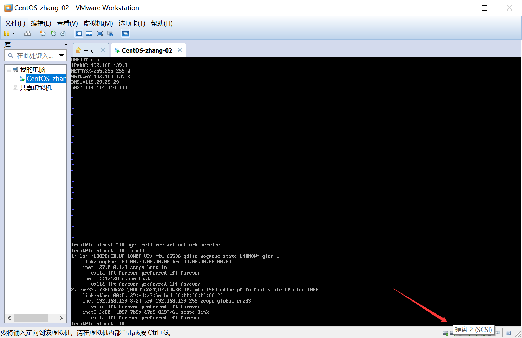Click the 'inet 127.0.0.1/8 scope host lo' line
The image size is (522, 338).
(x=125, y=267)
